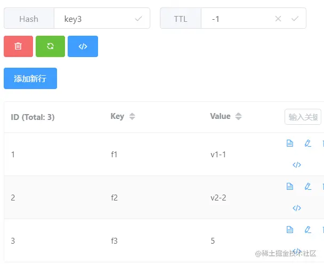Click the 添加新行 button
324x265 pixels.
click(x=30, y=78)
